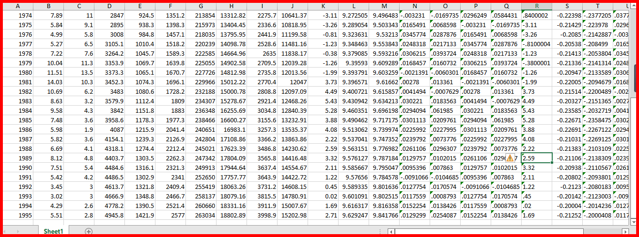The height and width of the screenshot is (237, 639).
Task: Click the horizontal scrollbar right arrow
Action: [x=625, y=231]
